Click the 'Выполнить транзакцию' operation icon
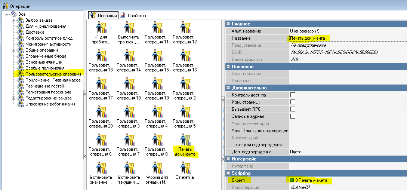Screen dimensions: 407x190 coord(129,28)
